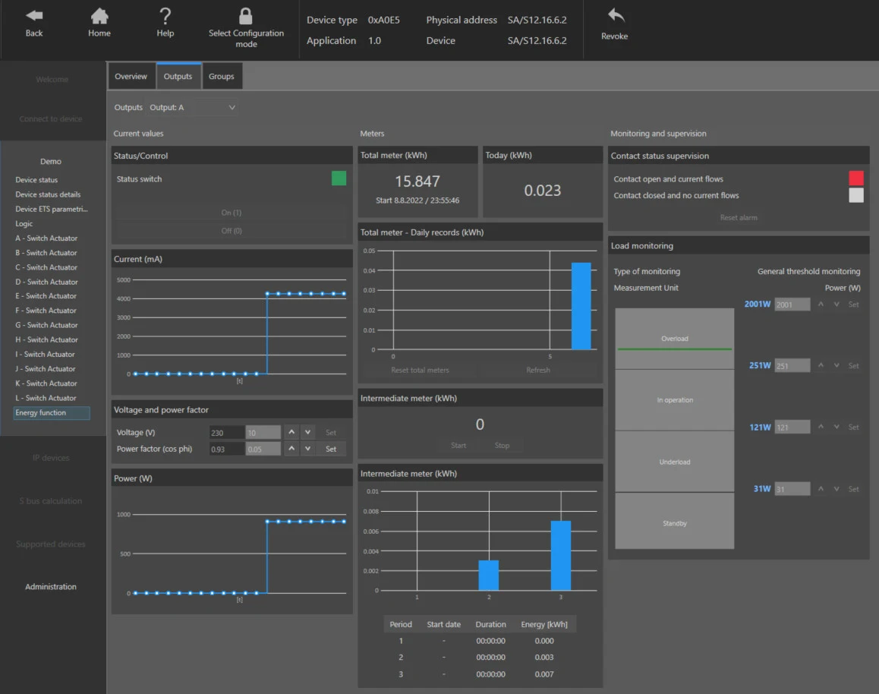
Task: Click red Contact open current flows indicator
Action: tap(856, 178)
